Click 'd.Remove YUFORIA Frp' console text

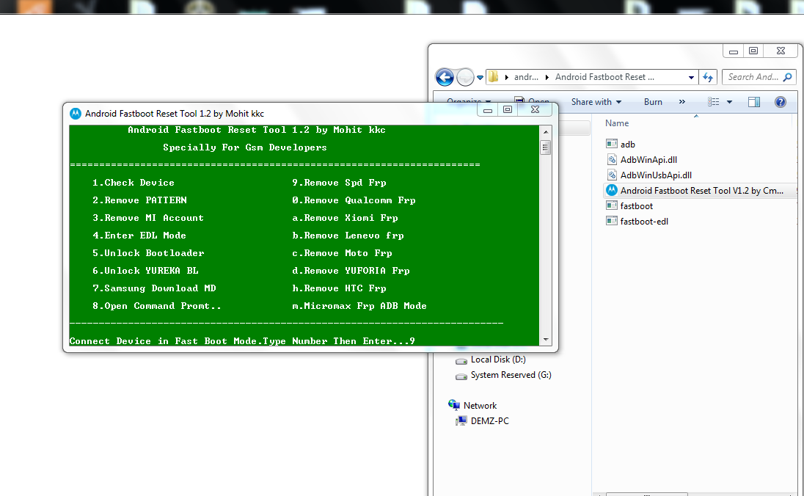tap(351, 270)
